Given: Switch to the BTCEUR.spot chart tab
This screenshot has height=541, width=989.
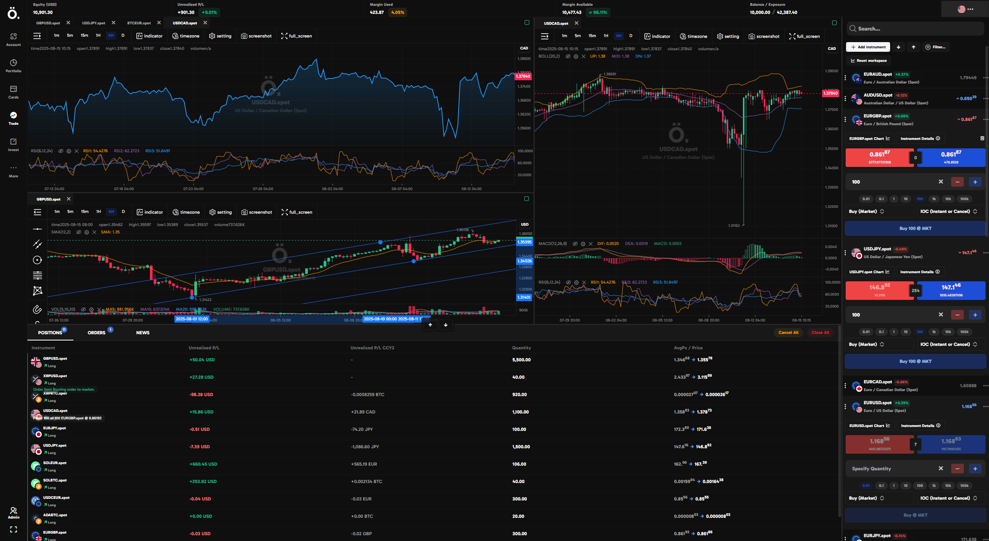Looking at the screenshot, I should [x=139, y=23].
